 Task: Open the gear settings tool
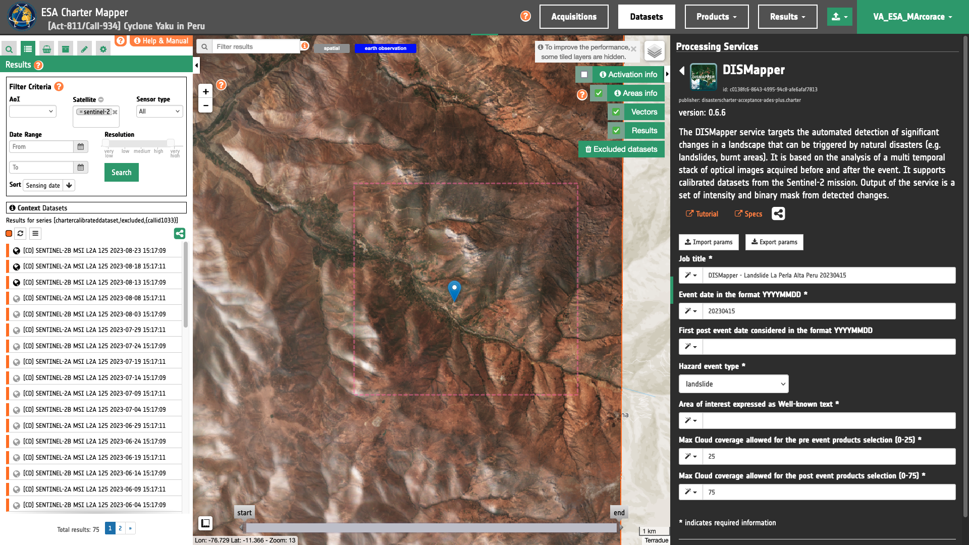pos(103,49)
